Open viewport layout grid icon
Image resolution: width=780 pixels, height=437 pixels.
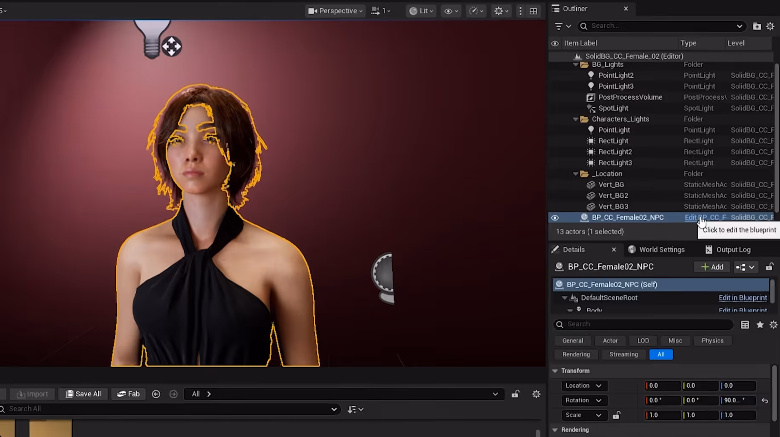coord(533,11)
